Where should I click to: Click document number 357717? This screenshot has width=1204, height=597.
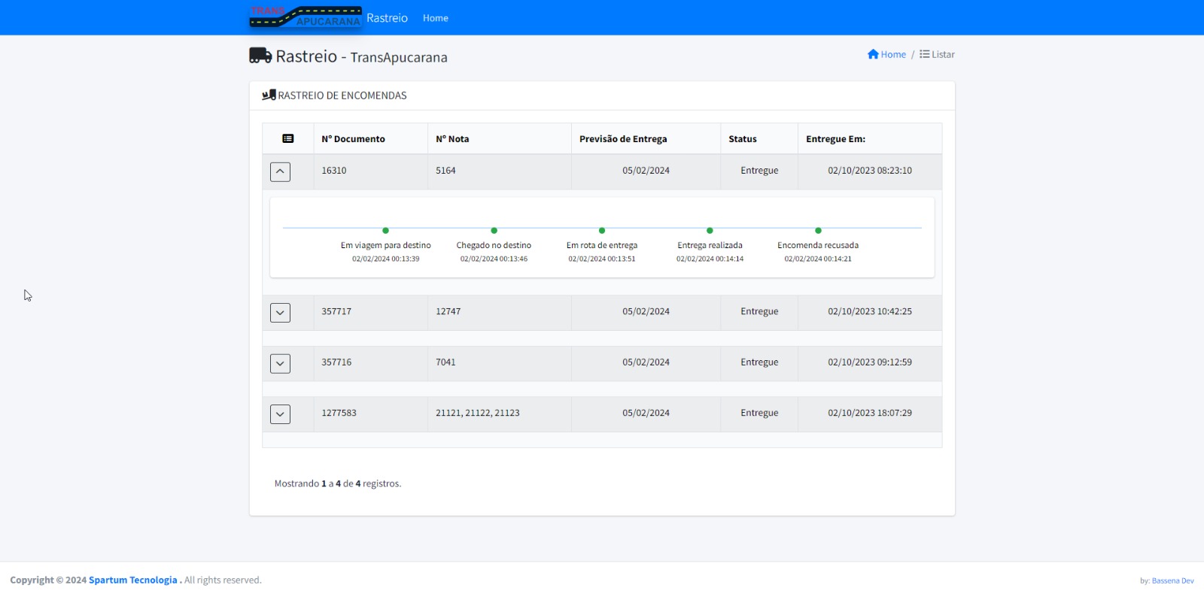(336, 311)
